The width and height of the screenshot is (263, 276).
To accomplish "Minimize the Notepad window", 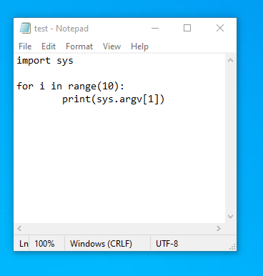I will click(x=155, y=28).
